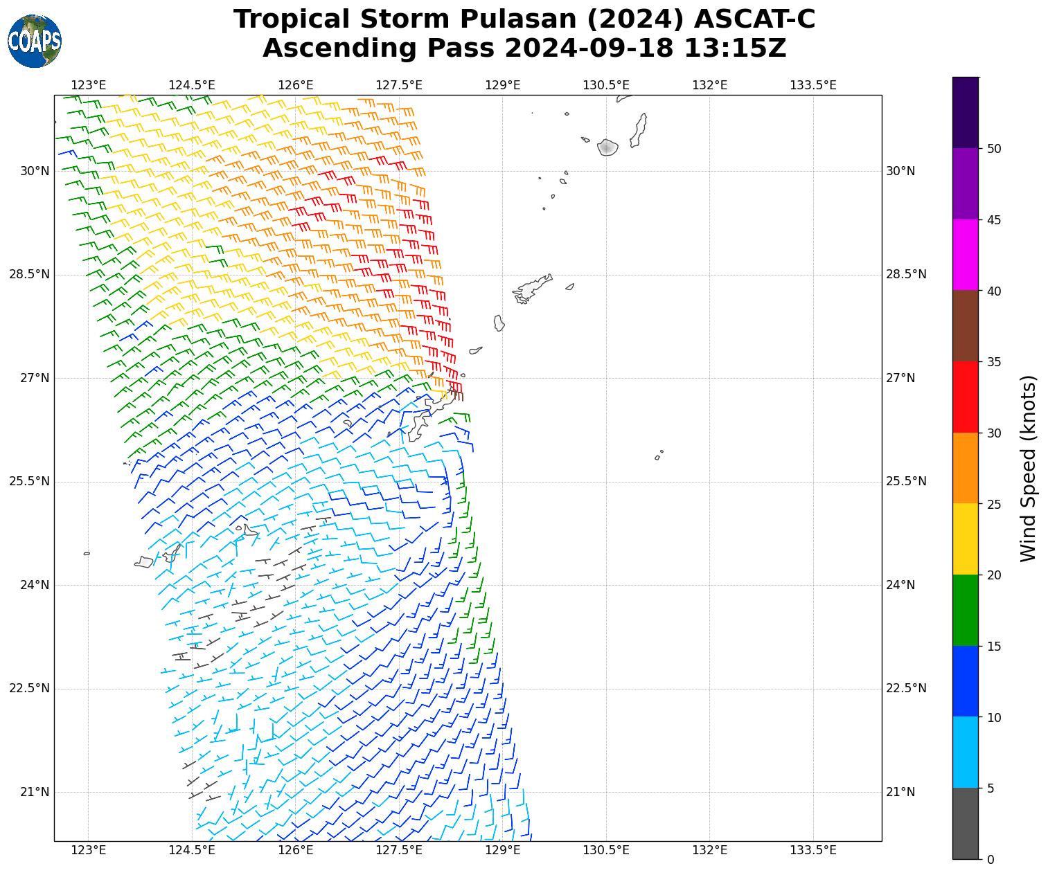Click the green 15–20 knots colorbar segment

click(x=965, y=610)
